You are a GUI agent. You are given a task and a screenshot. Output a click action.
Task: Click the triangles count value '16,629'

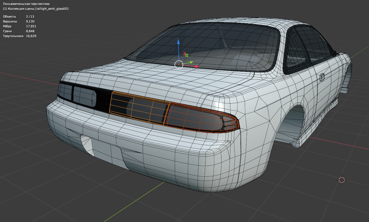(31, 36)
